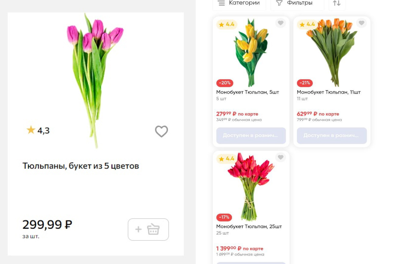The height and width of the screenshot is (264, 396).
Task: Open Монобукет Тюльпан, 25шт title link
Action: coord(249,226)
